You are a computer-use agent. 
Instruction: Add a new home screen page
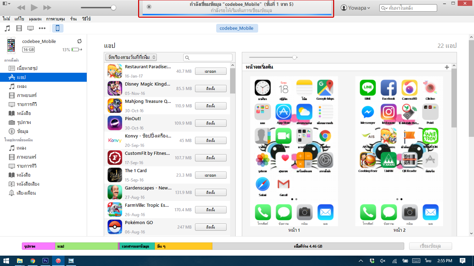pos(447,67)
